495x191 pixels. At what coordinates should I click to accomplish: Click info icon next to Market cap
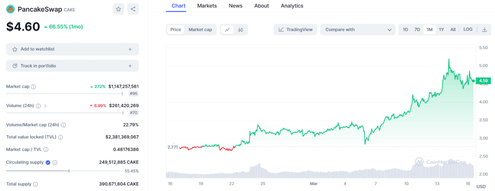click(x=33, y=87)
